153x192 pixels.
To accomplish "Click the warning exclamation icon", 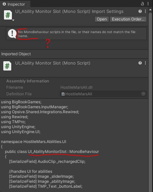I will [x=12, y=33].
